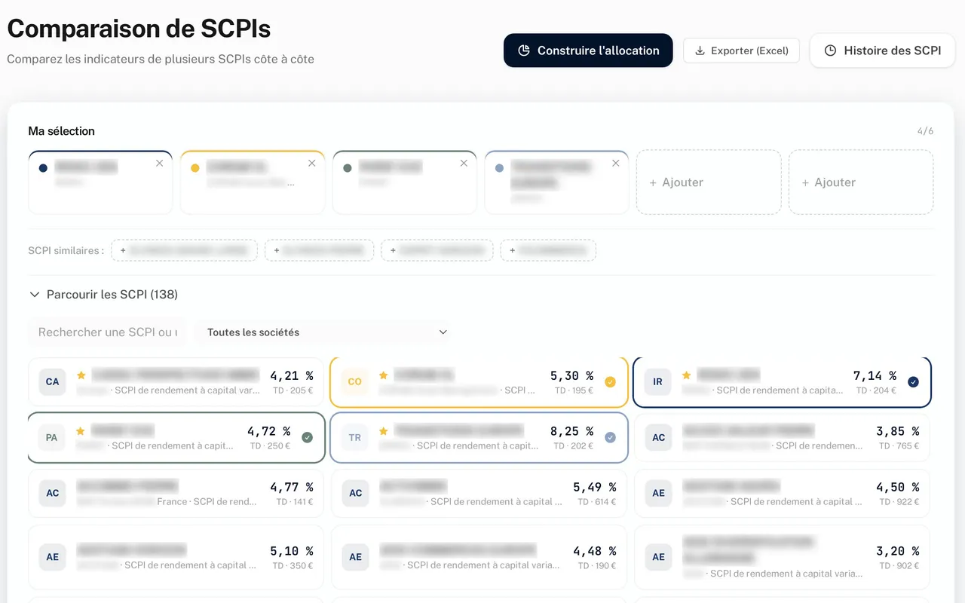The width and height of the screenshot is (965, 603).
Task: Open Histoire des SCPI
Action: [882, 51]
